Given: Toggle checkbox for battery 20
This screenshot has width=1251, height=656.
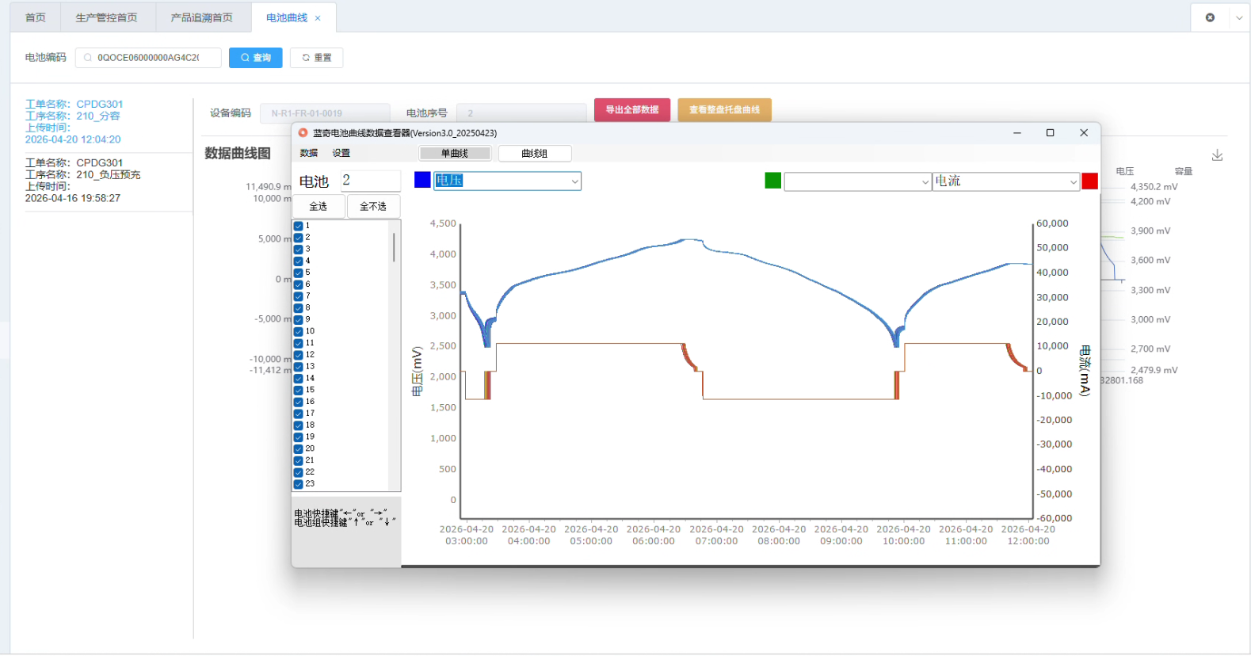Looking at the screenshot, I should pyautogui.click(x=299, y=448).
